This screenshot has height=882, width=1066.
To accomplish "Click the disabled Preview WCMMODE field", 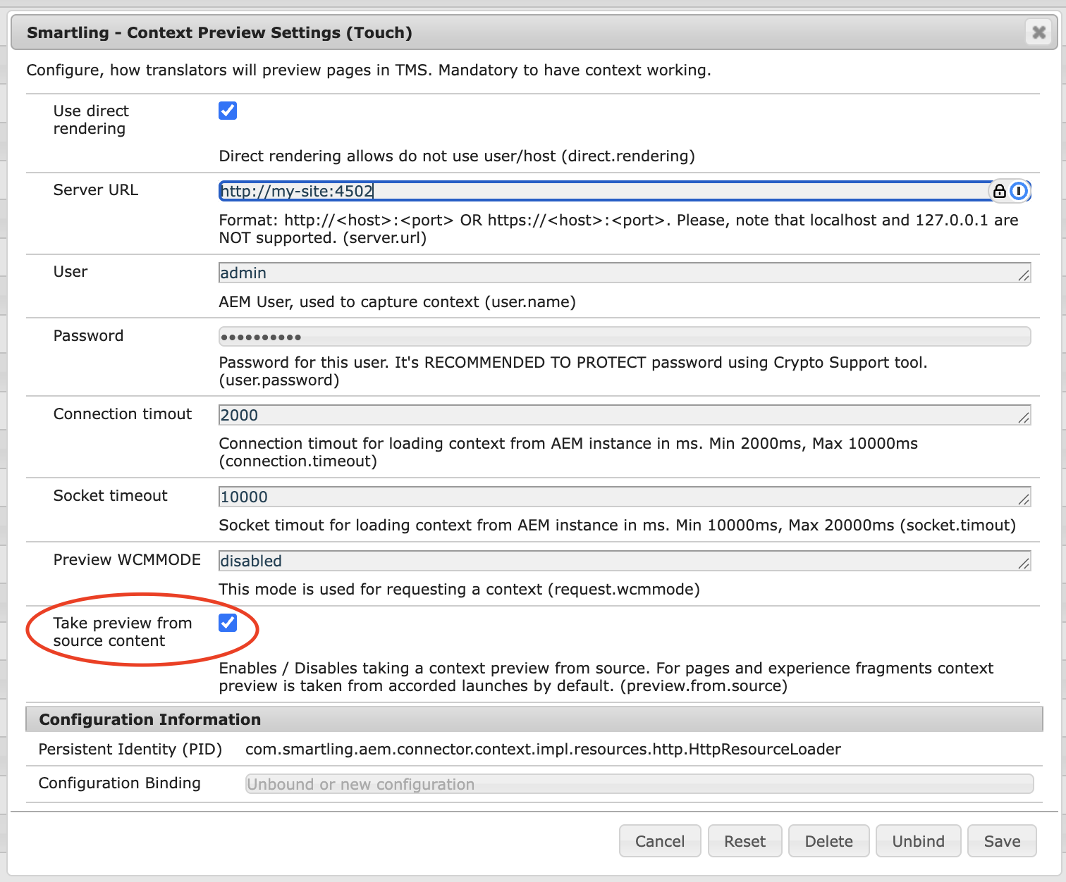I will [564, 561].
